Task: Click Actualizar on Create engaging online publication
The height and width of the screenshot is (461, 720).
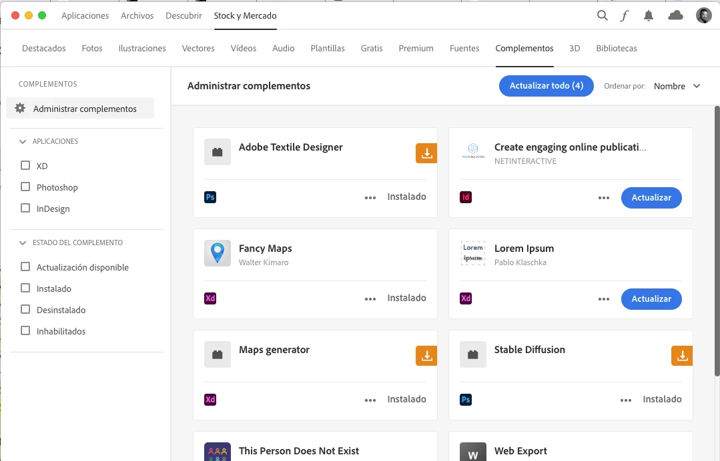Action: click(651, 197)
